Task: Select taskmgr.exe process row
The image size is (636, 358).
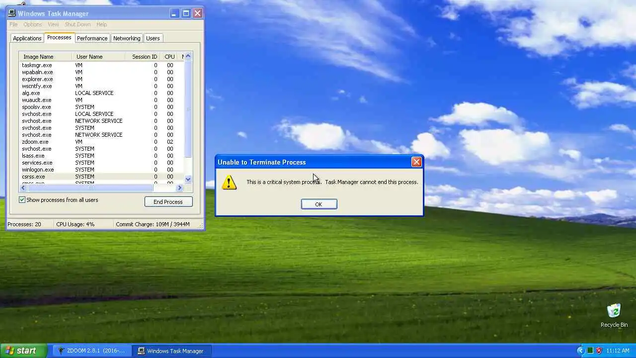Action: click(x=101, y=65)
